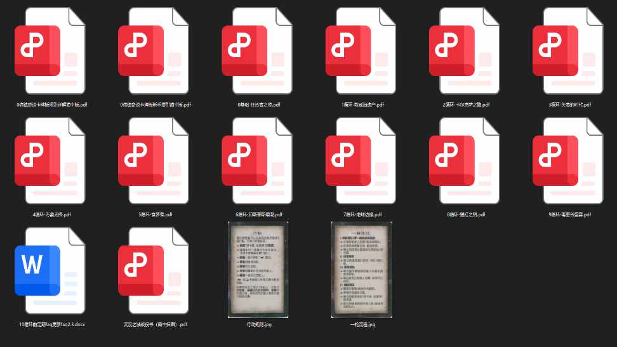Select the 10循环 FAQ Word document icon
This screenshot has height=347, width=617.
coord(51,270)
